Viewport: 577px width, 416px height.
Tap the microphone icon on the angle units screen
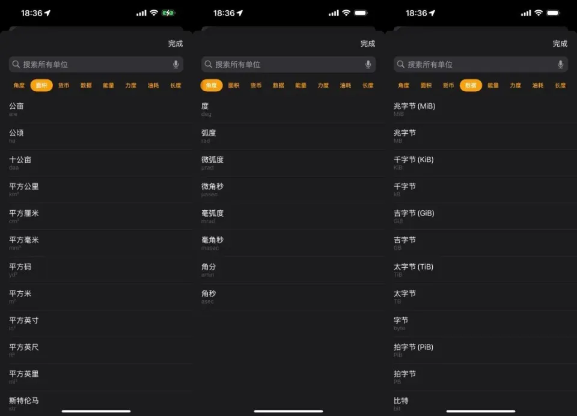coord(368,64)
